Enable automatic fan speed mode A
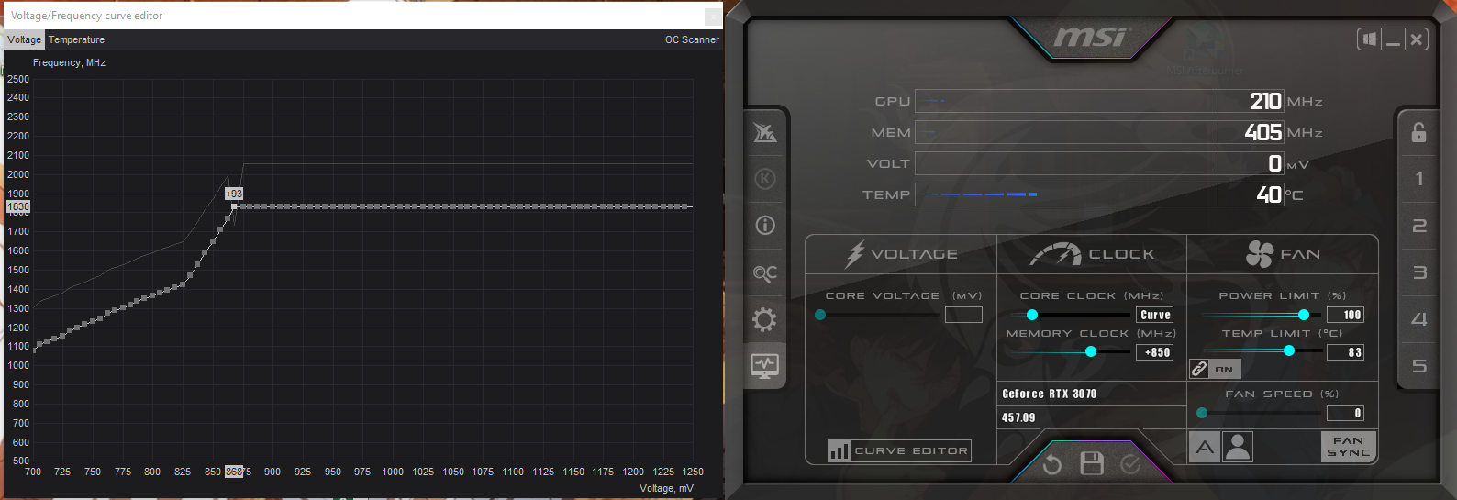The width and height of the screenshot is (1457, 500). click(x=1205, y=447)
